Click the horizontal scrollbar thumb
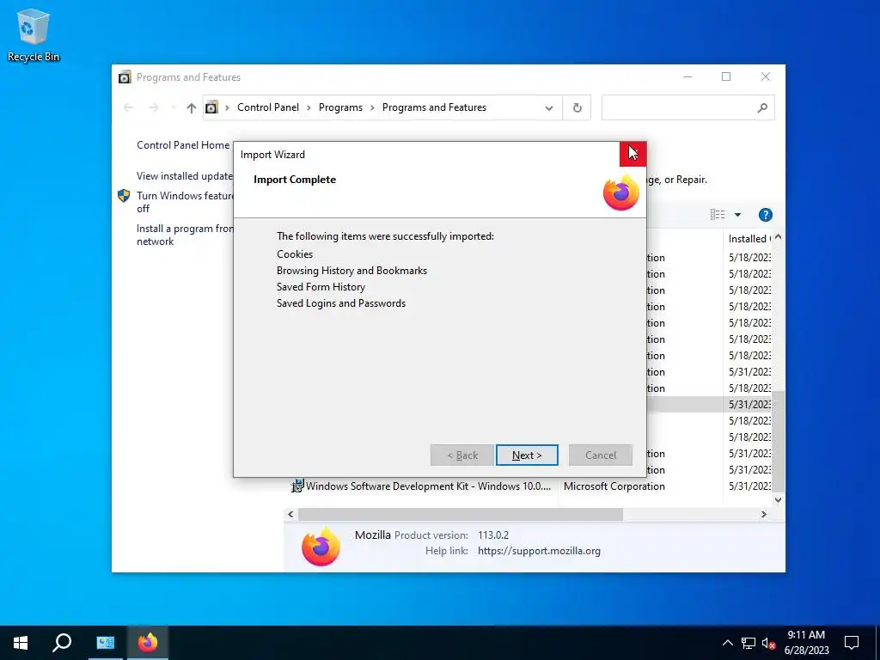The height and width of the screenshot is (660, 880). [461, 514]
